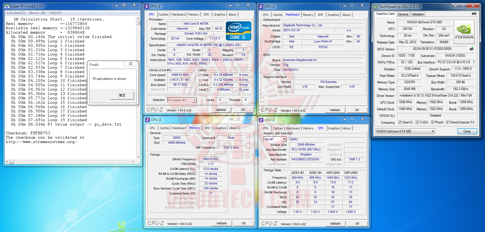Click the Intel Core i5 logo badge
Screen dimensions: 485x232
point(238,31)
